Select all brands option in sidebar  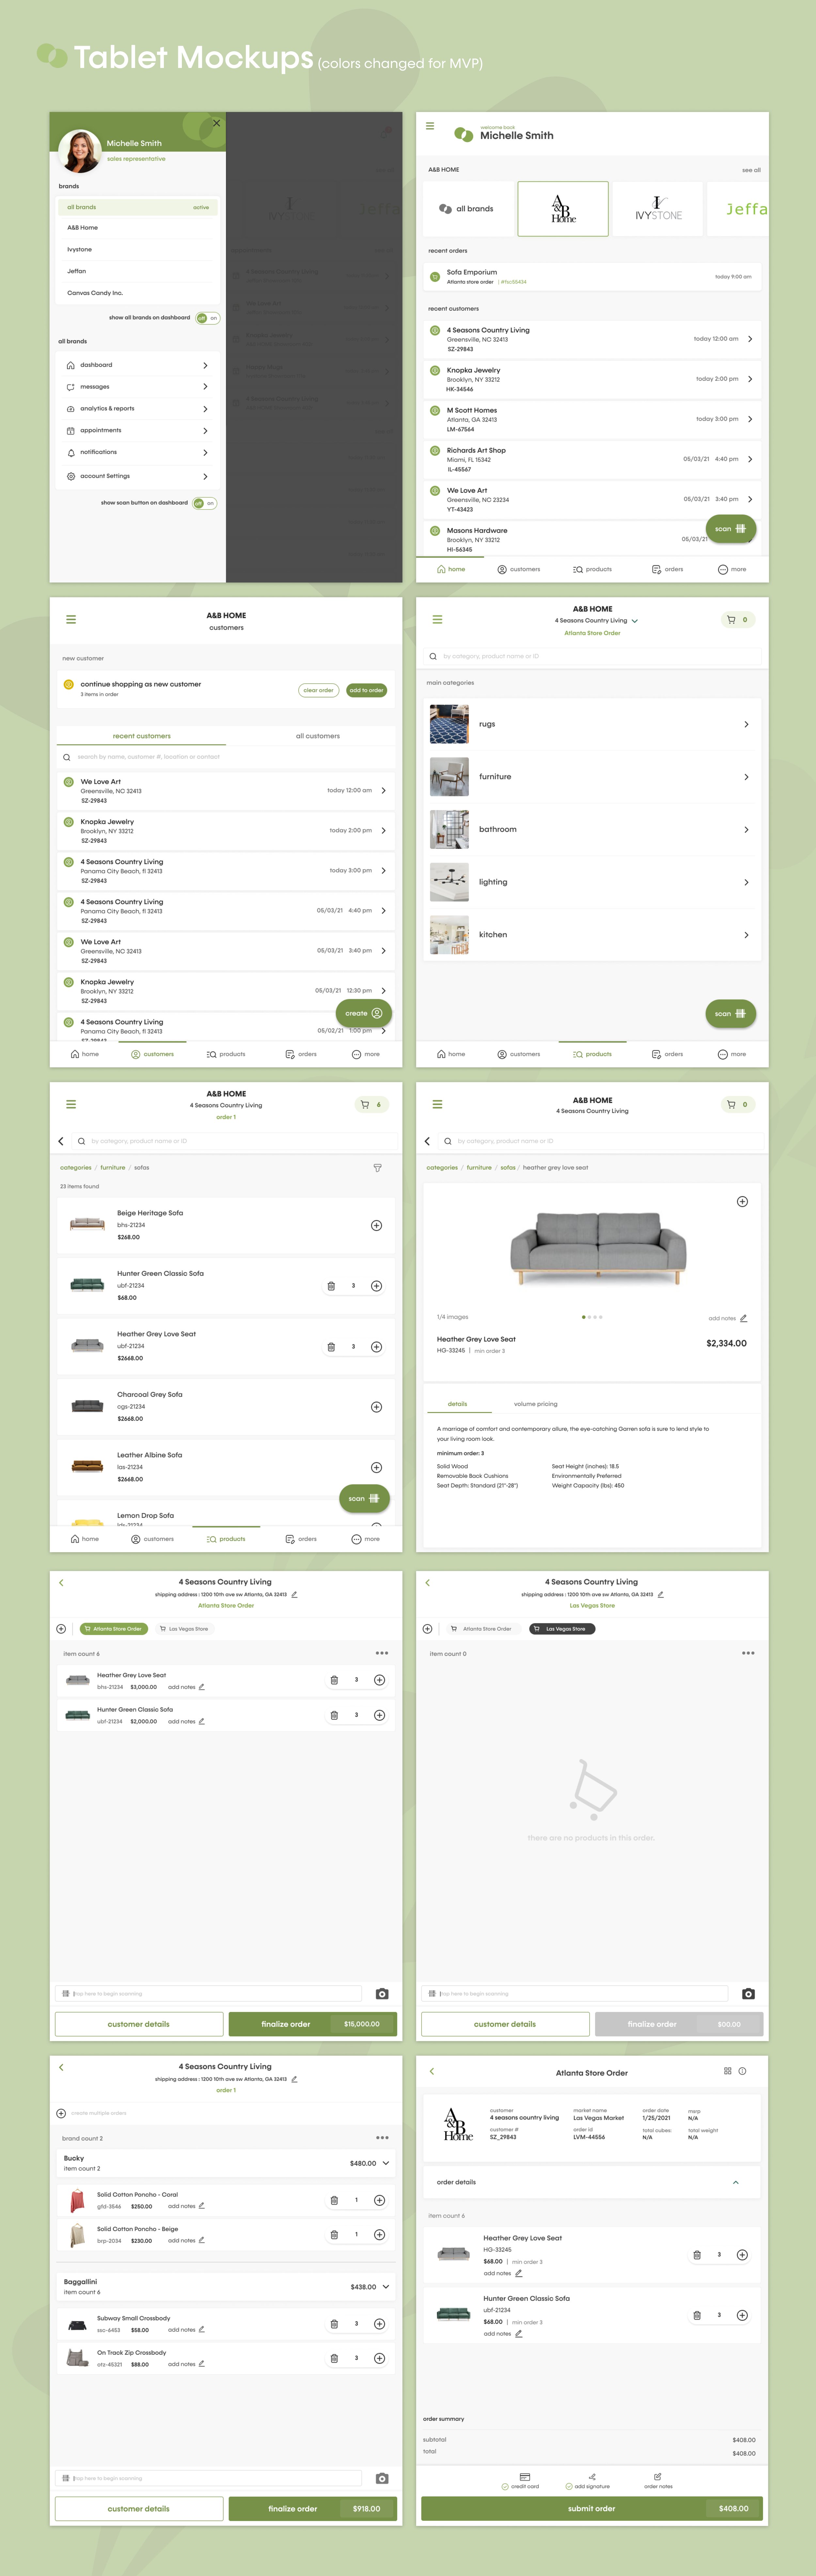pyautogui.click(x=138, y=207)
